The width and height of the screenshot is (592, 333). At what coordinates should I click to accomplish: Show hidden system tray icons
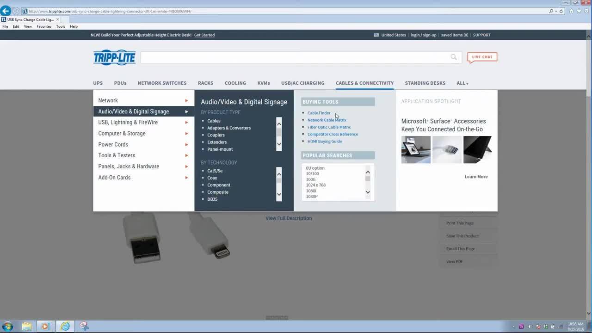click(x=514, y=327)
